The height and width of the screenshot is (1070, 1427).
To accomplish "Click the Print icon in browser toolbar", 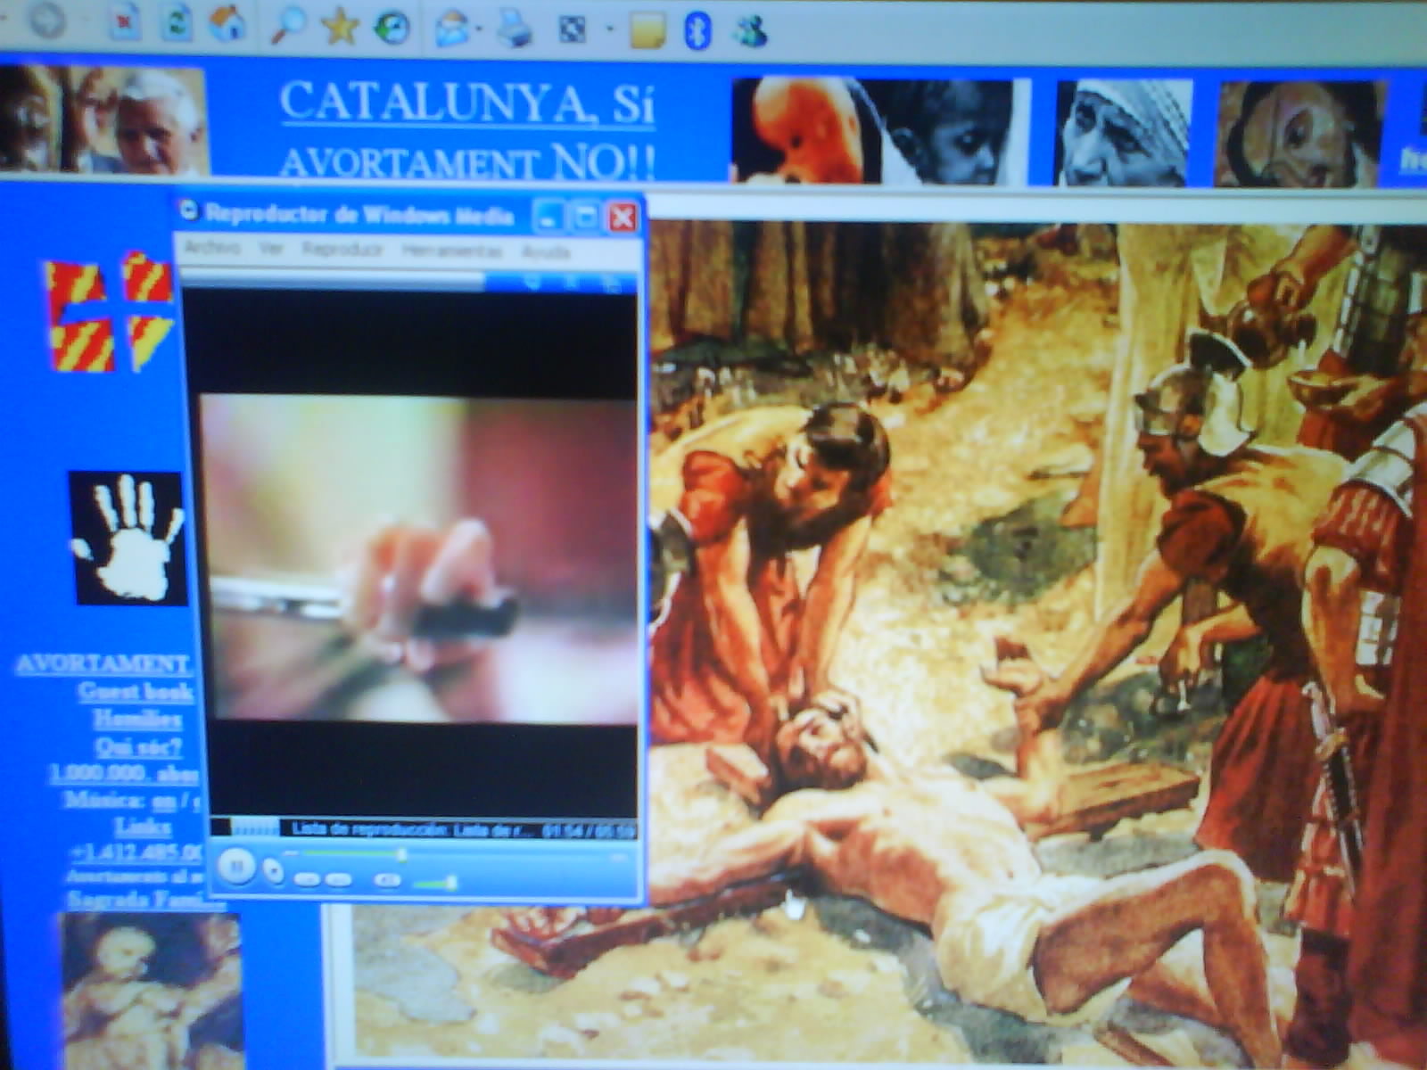I will [515, 29].
